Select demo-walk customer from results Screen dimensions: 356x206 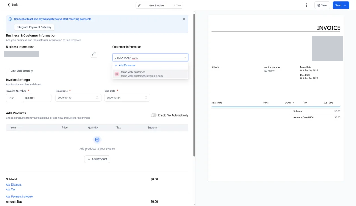150,74
